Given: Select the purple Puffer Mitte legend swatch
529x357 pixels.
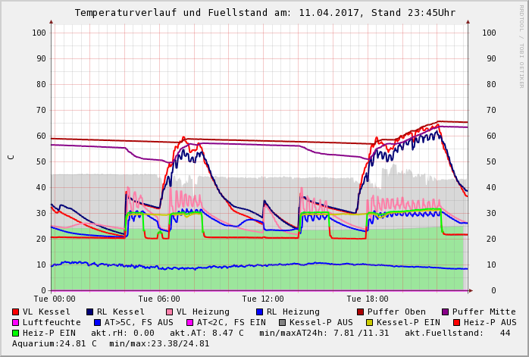Looking at the screenshot, I should (445, 312).
